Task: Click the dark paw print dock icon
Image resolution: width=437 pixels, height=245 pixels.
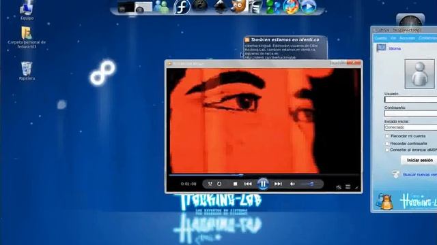Action: click(200, 6)
